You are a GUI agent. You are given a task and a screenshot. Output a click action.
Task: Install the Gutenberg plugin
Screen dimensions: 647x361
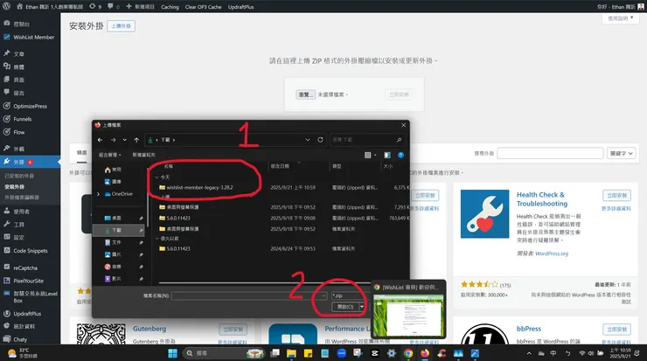tap(233, 330)
